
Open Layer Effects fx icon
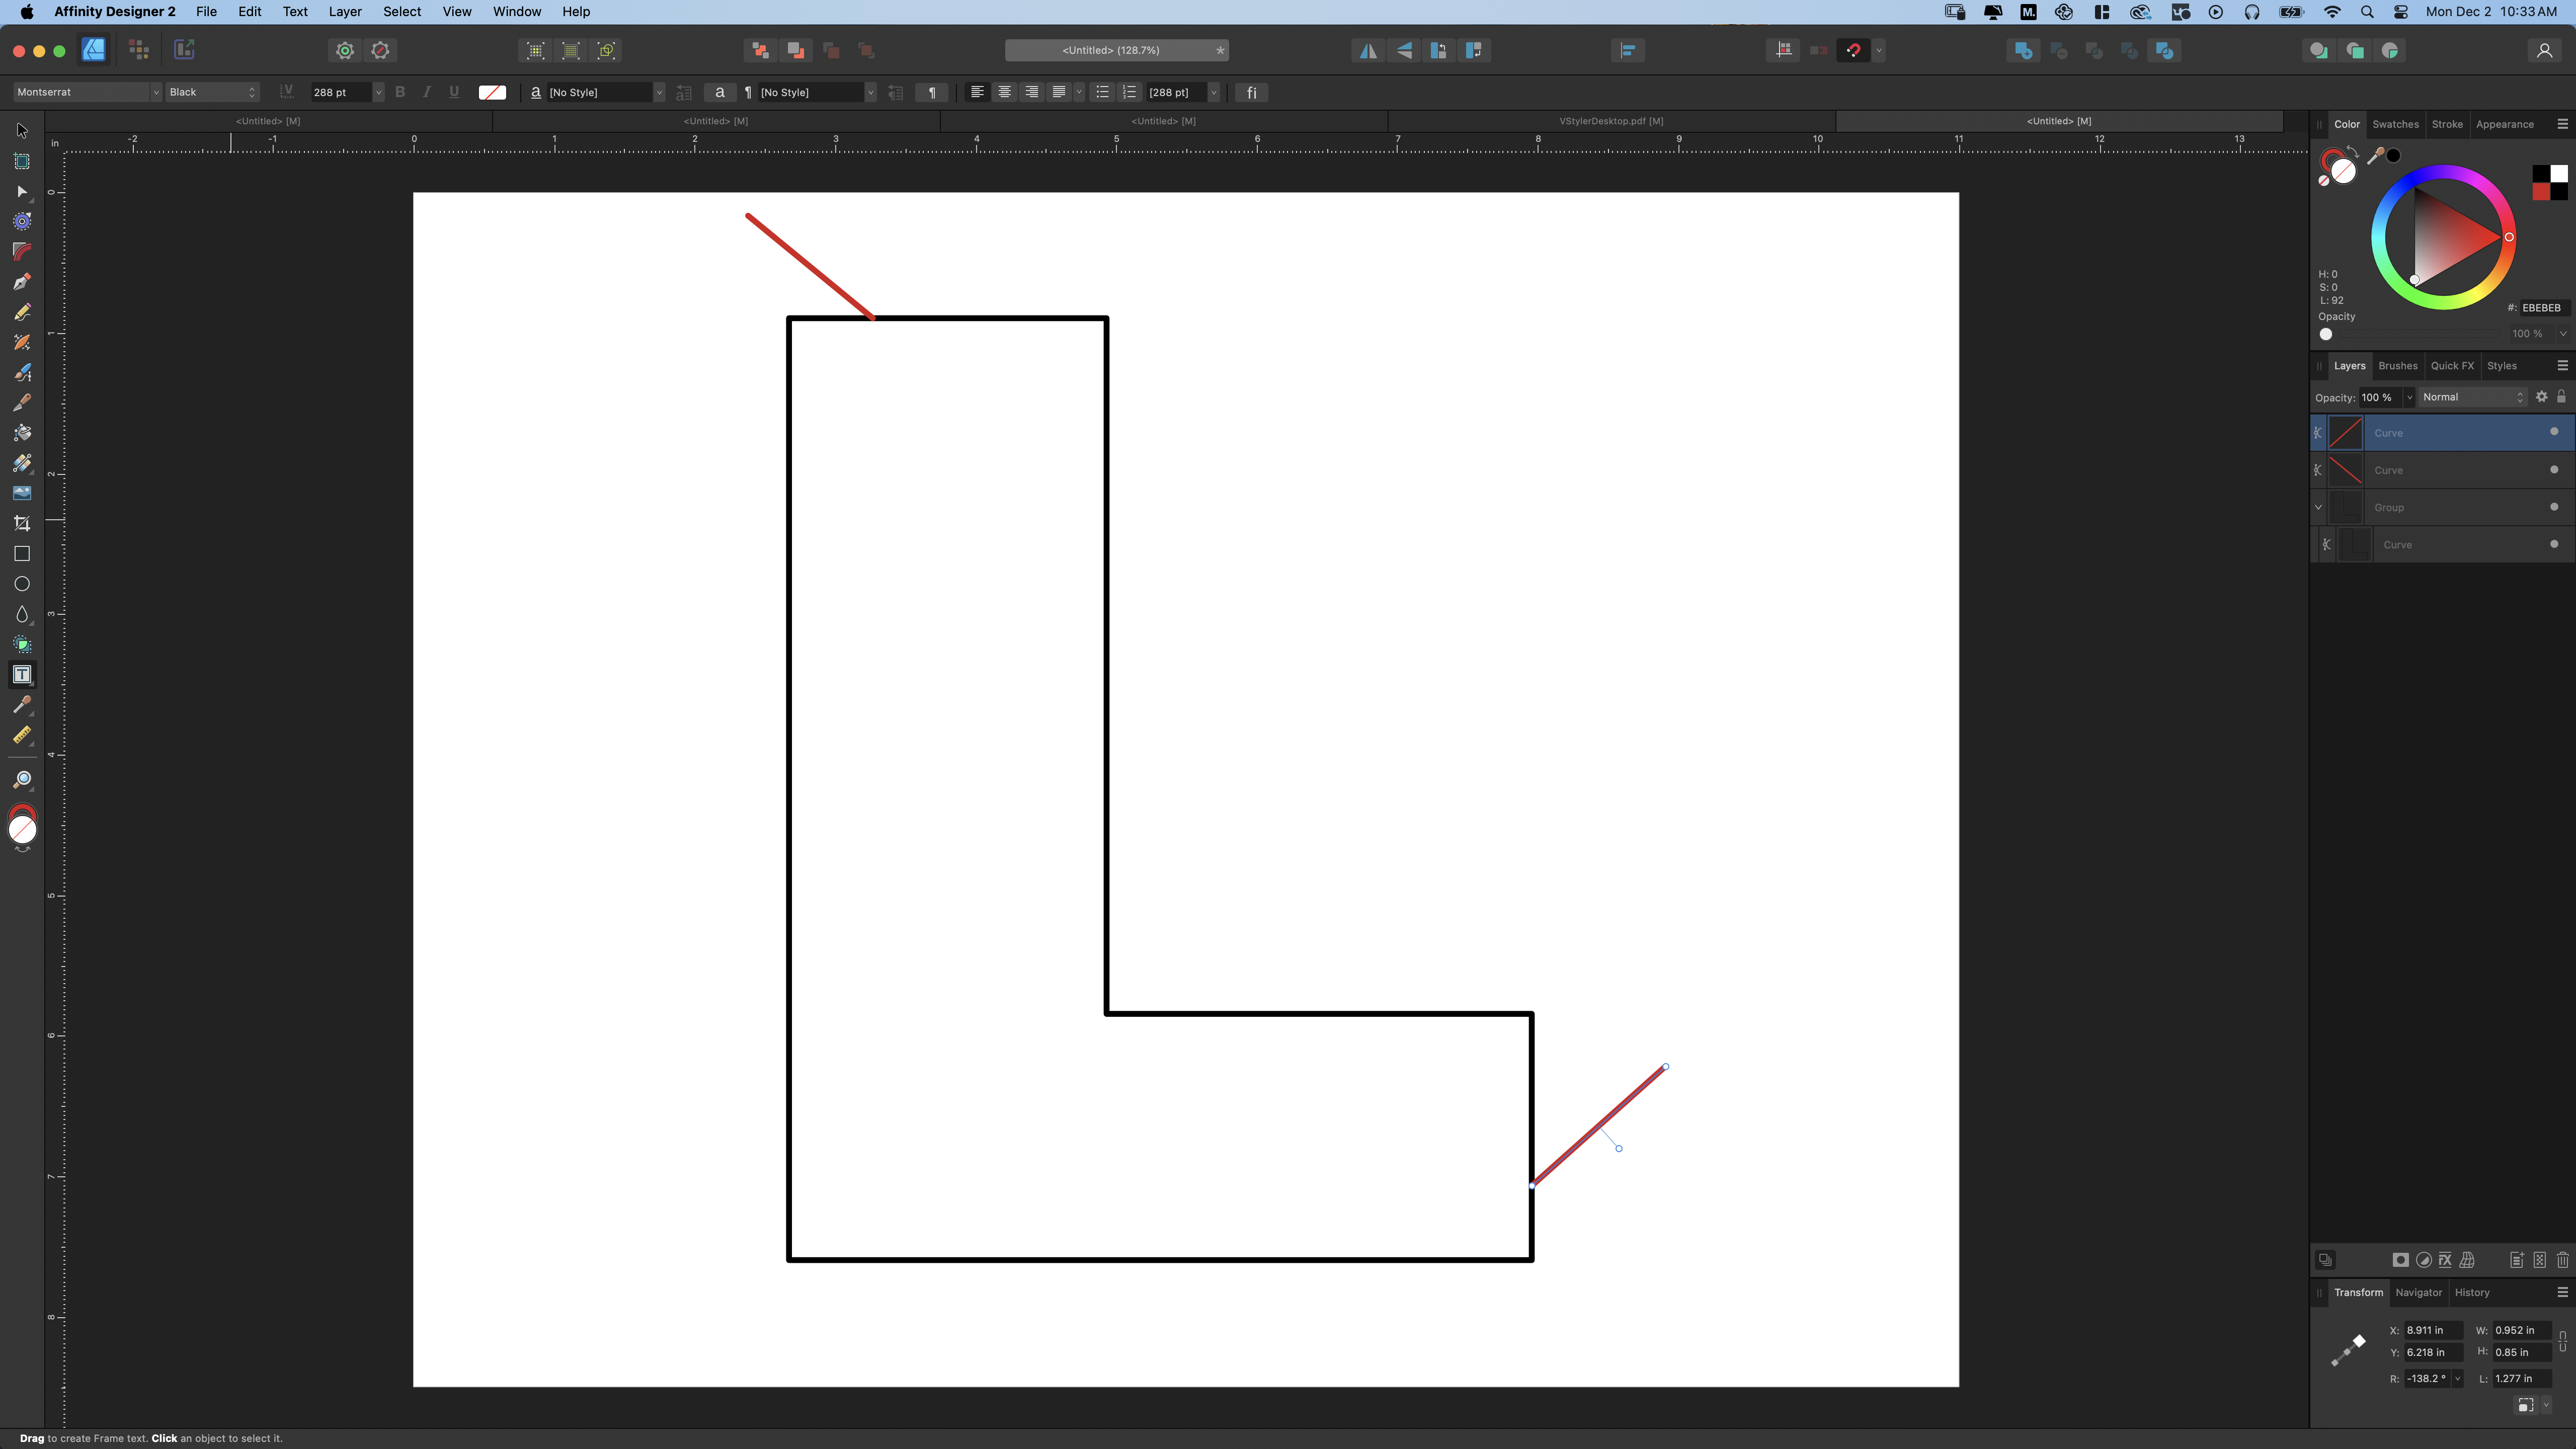[2445, 1260]
